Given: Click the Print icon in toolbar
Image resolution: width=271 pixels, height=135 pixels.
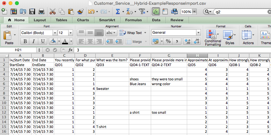Looking at the screenshot, I should pos(41,12).
